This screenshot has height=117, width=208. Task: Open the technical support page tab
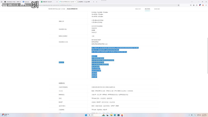pos(157,9)
